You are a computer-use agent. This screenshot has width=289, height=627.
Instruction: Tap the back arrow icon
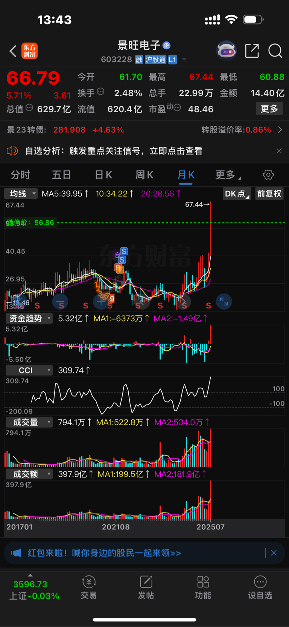pyautogui.click(x=13, y=51)
